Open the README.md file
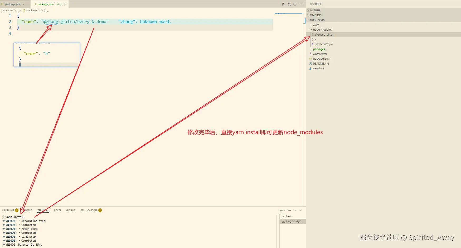461x248 pixels. [321, 64]
